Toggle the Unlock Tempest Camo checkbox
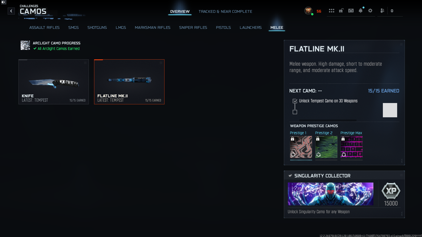Viewport: 422px width, 237px height. (295, 101)
